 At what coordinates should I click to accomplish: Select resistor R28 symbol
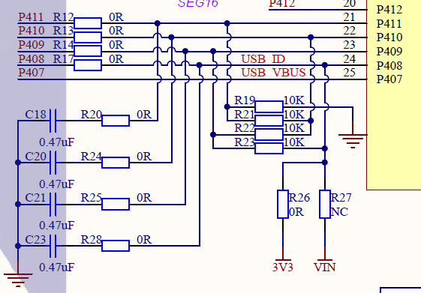coord(116,246)
